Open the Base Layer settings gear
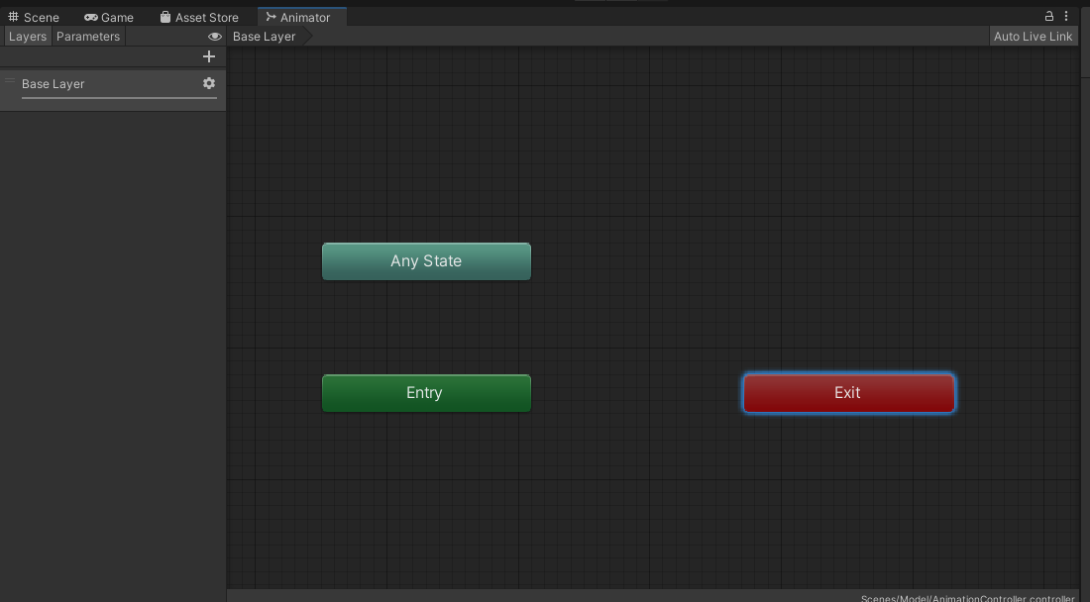This screenshot has width=1090, height=602. click(x=209, y=83)
